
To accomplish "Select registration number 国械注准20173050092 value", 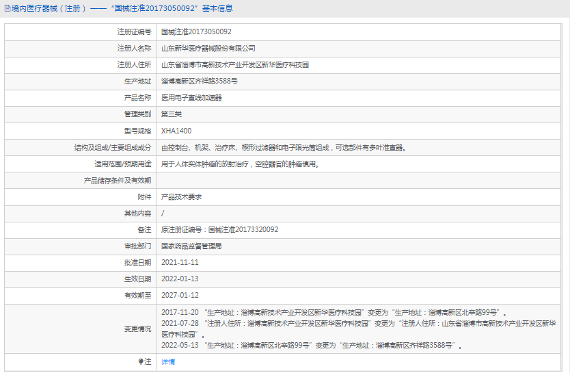I will (196, 31).
